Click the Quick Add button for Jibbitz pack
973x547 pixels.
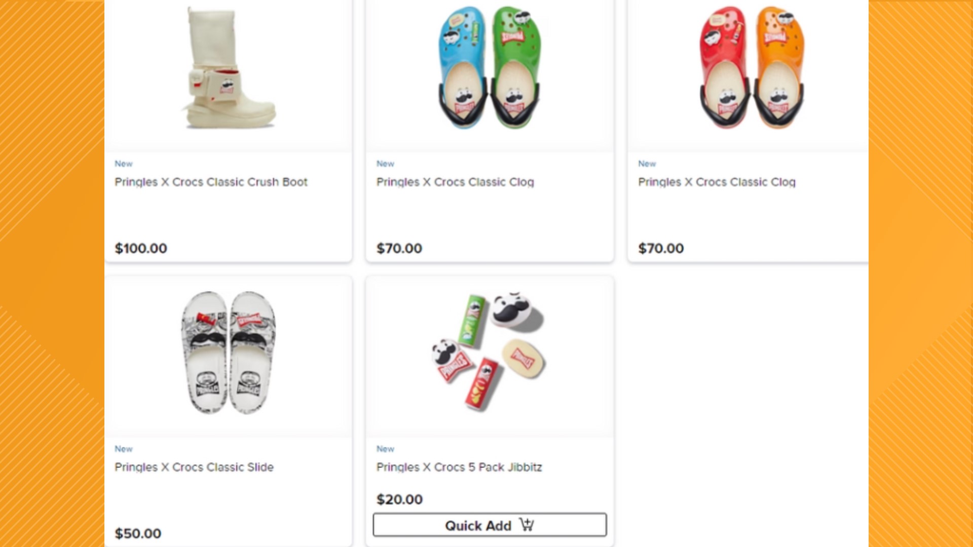point(490,525)
